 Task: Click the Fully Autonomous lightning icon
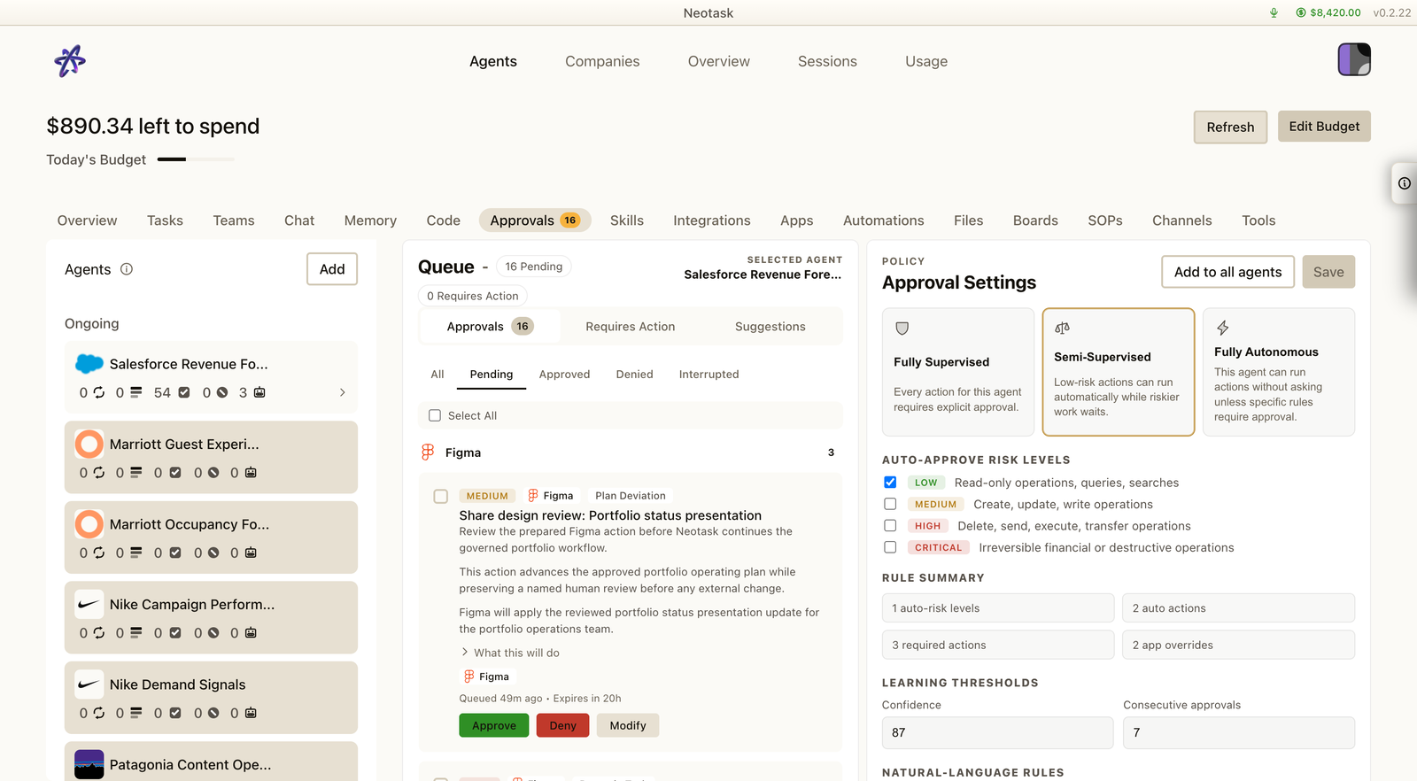coord(1222,328)
